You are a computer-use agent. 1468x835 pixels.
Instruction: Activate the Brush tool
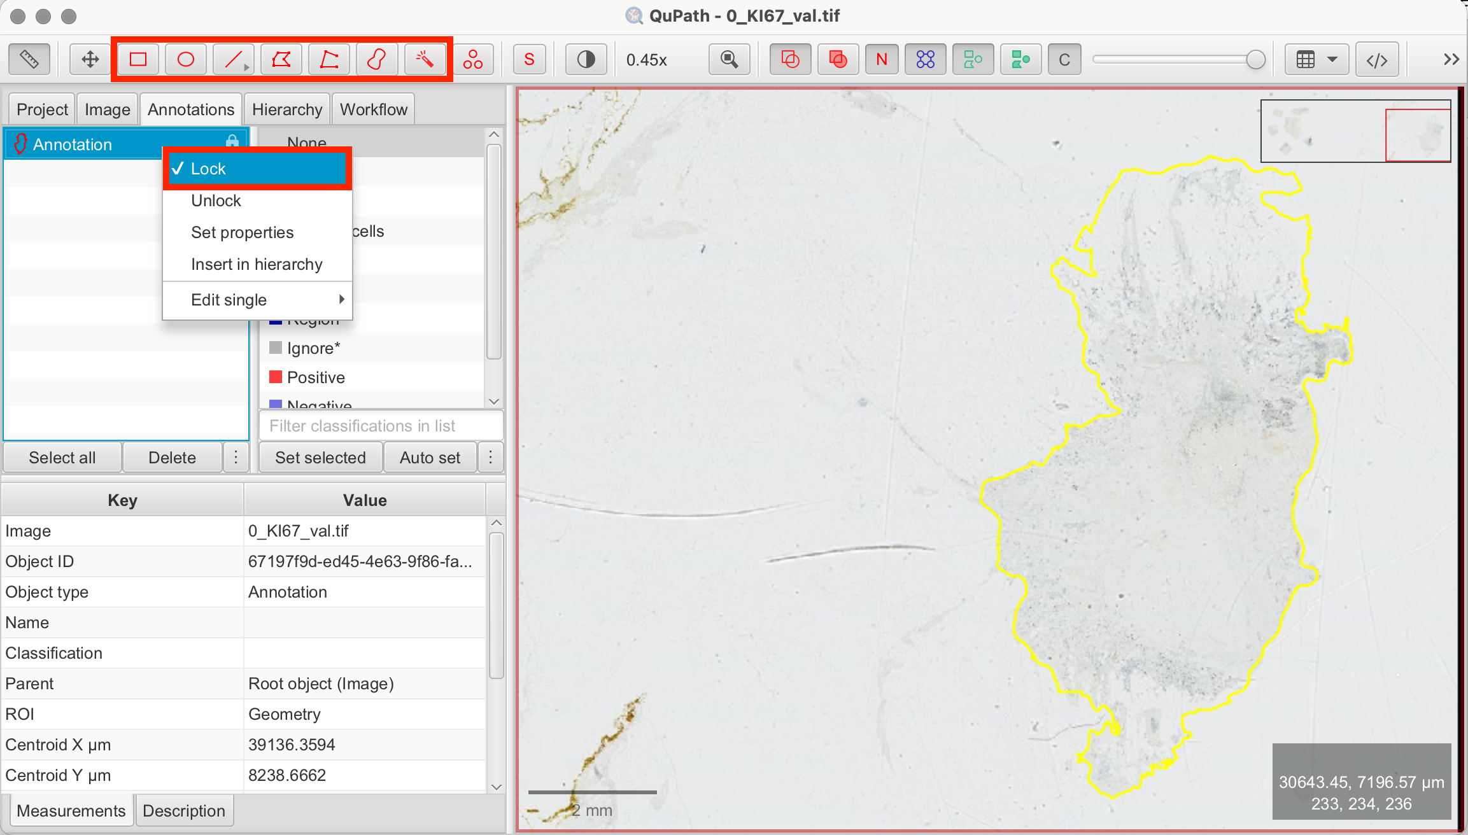(377, 60)
